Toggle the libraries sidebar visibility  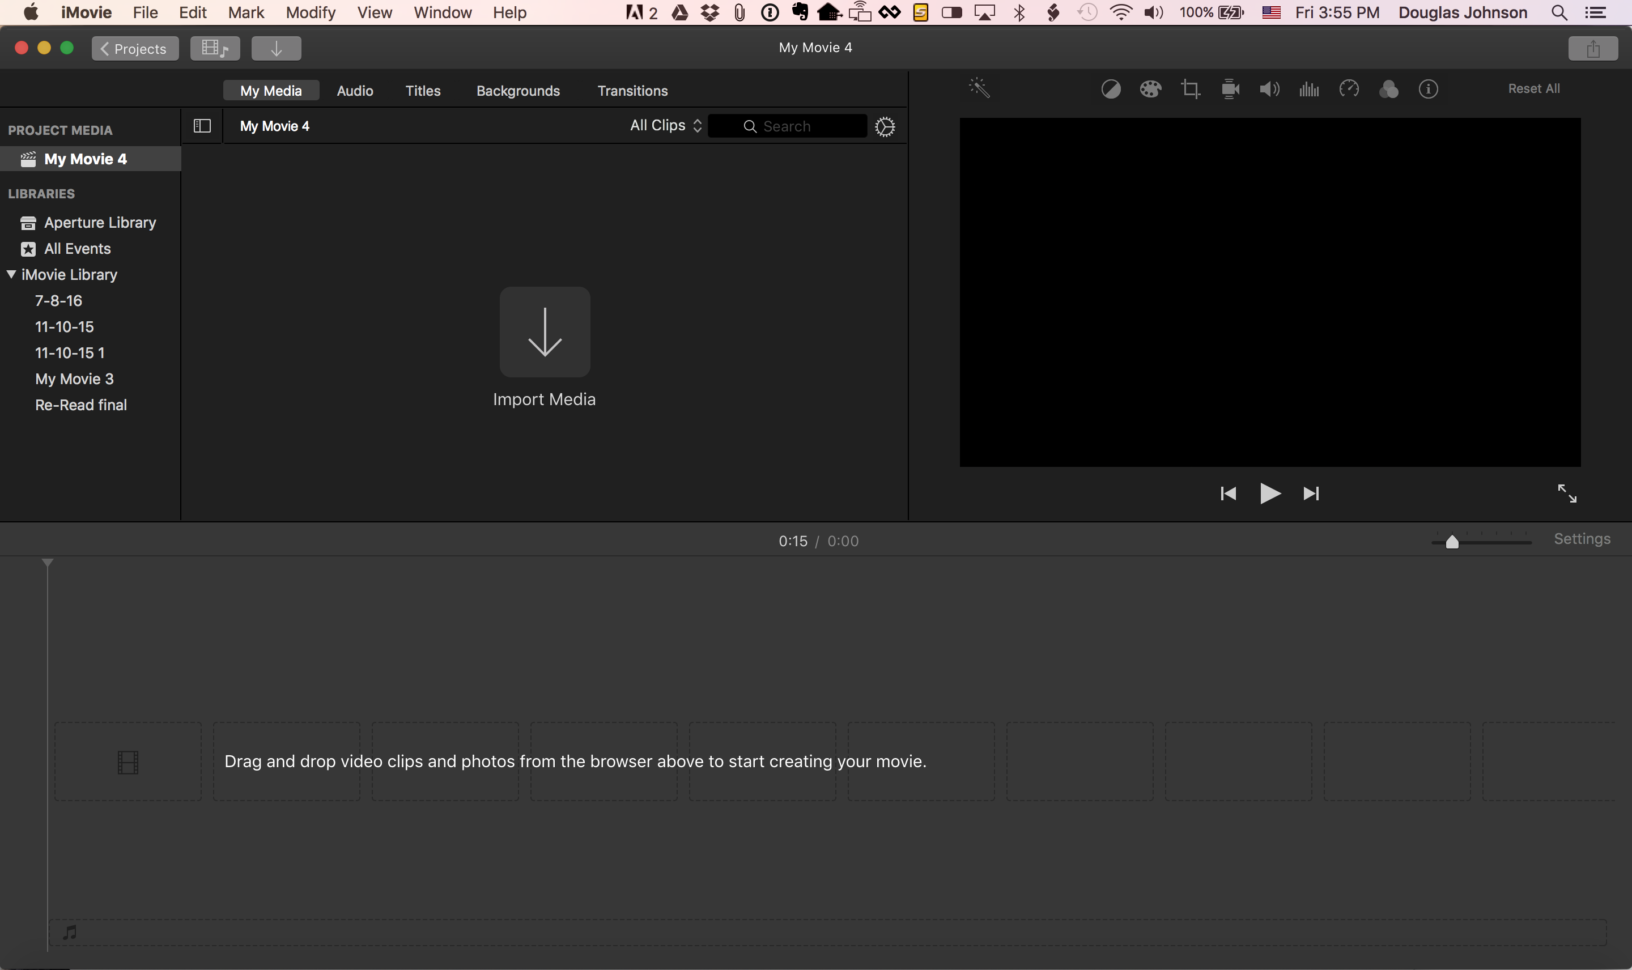[202, 126]
